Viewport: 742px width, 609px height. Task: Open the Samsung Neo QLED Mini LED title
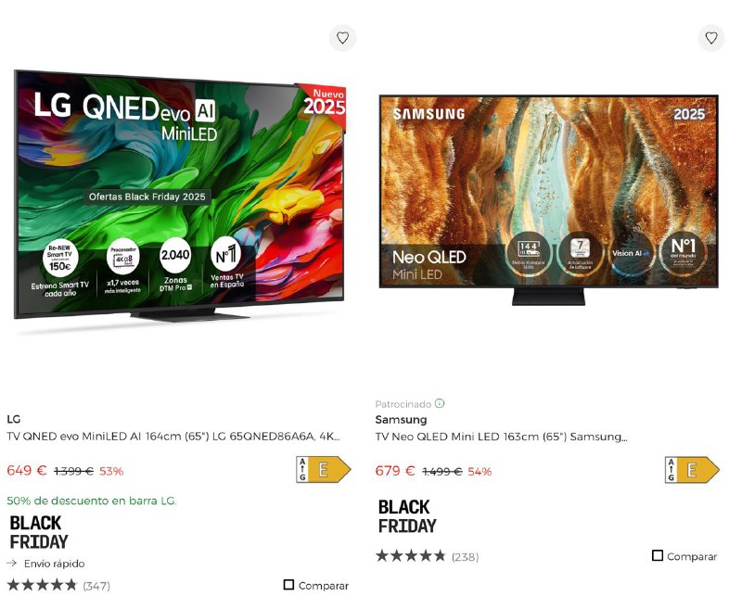point(501,437)
